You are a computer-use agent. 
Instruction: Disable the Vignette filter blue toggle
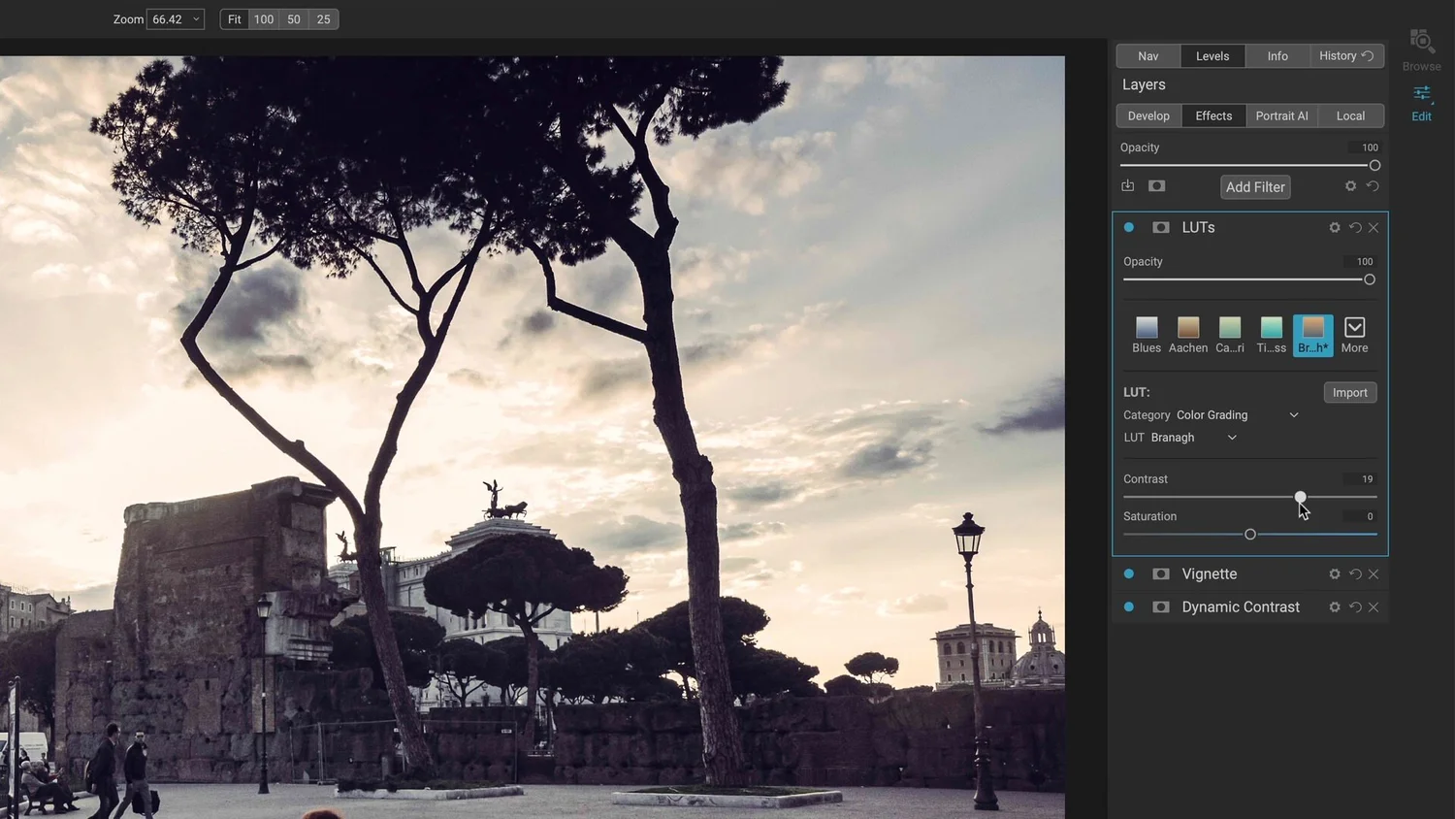pos(1128,573)
